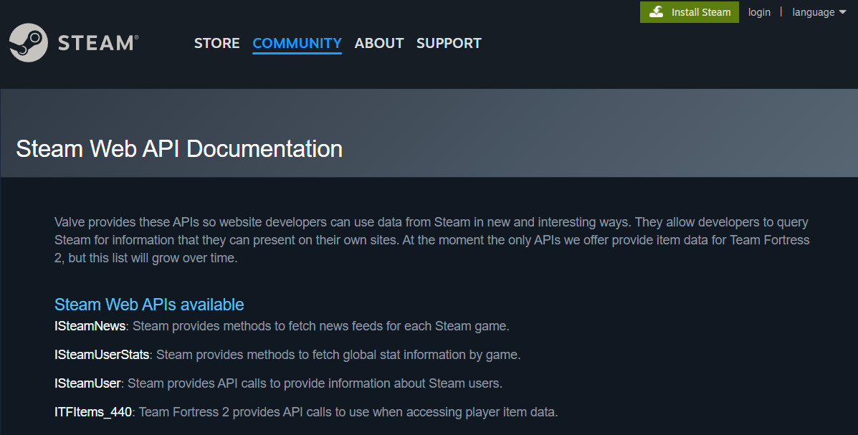Open the ITFItems_440 API link
The image size is (858, 435).
[x=93, y=412]
